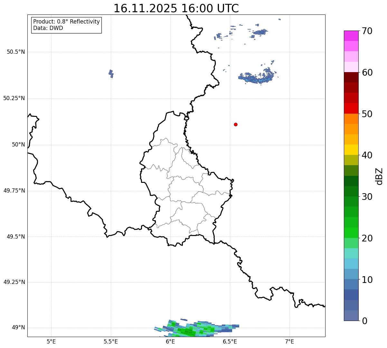The image size is (387, 348).
Task: Click the 49.5°N latitude label
Action: pyautogui.click(x=16, y=237)
